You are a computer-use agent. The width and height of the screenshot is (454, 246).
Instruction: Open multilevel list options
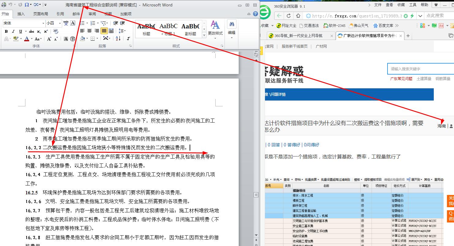click(104, 23)
